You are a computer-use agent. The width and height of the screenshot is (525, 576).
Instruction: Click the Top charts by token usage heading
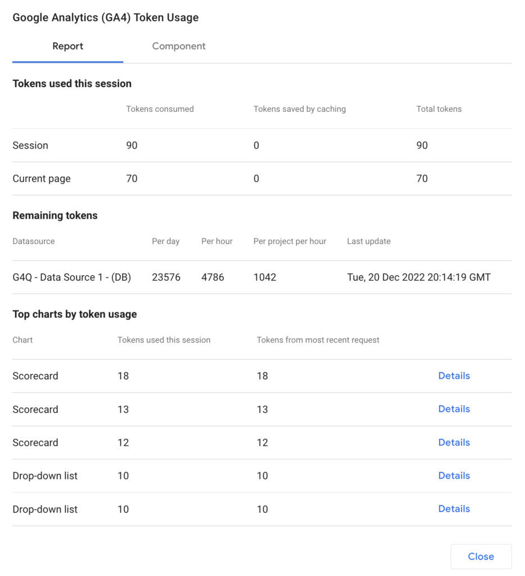(75, 314)
